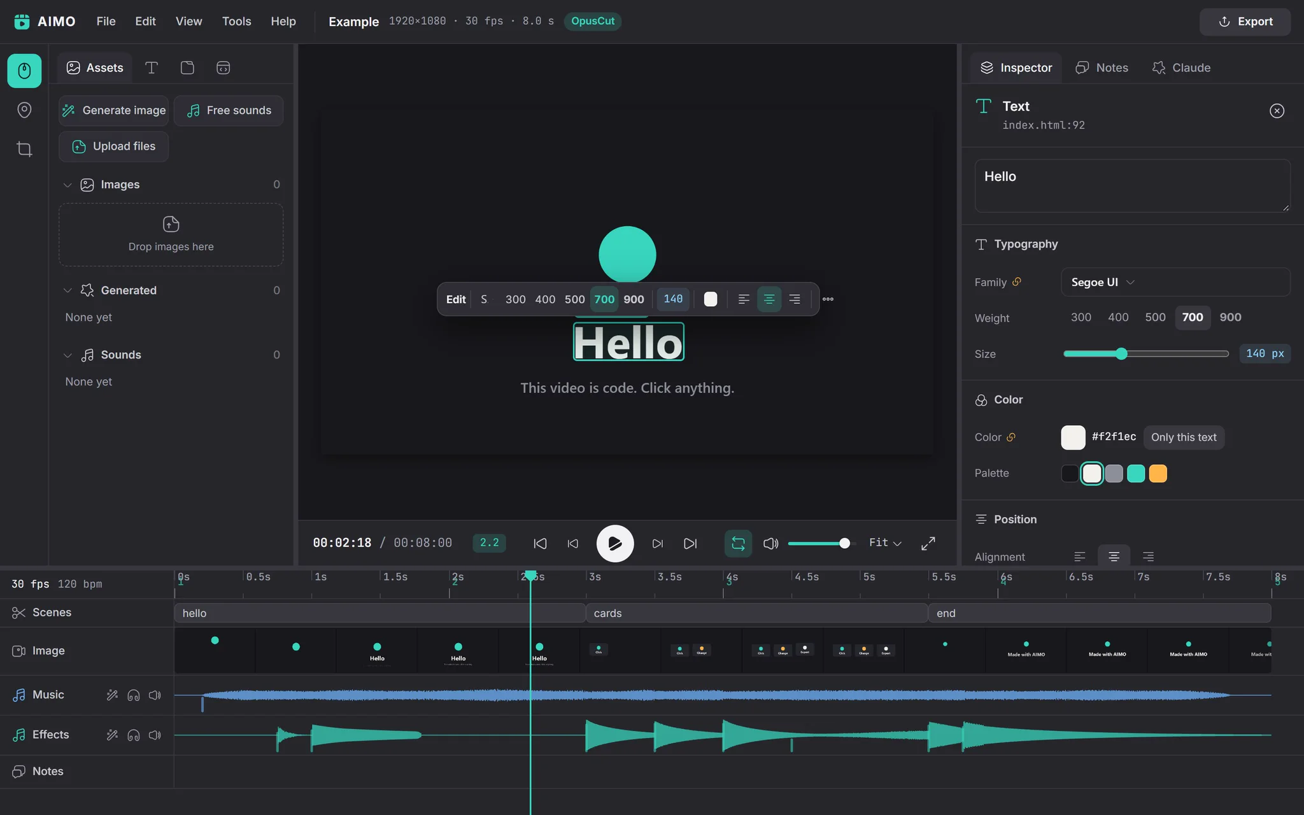Screen dimensions: 1304x815
Task: Click magic wand icon on Music track
Action: click(112, 695)
